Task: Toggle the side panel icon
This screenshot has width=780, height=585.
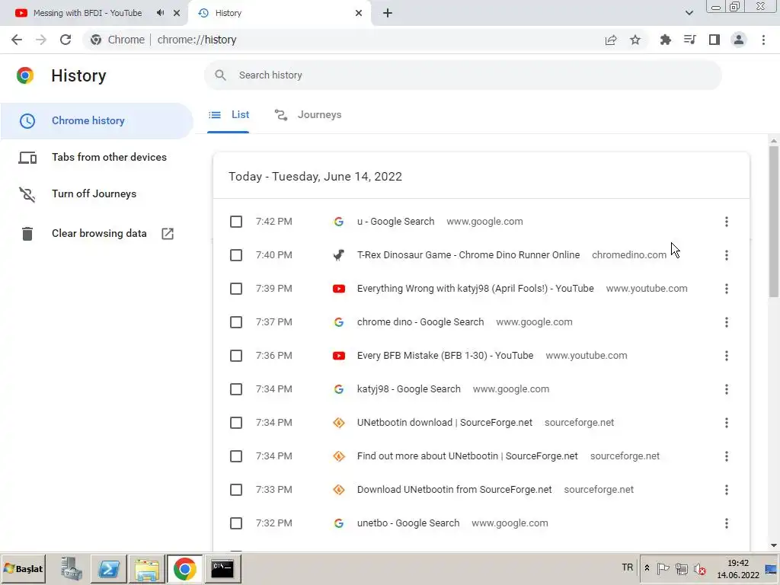Action: click(x=714, y=40)
